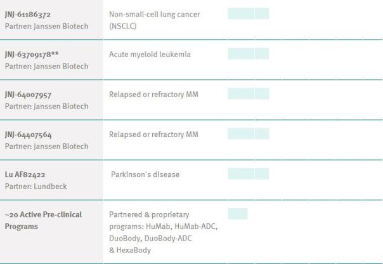Click the Lu AF82422 product name
The height and width of the screenshot is (264, 383).
tap(25, 175)
